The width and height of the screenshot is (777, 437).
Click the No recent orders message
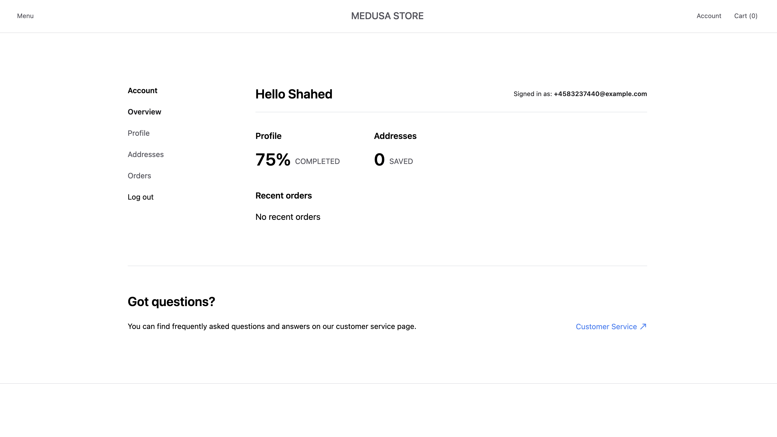288,217
